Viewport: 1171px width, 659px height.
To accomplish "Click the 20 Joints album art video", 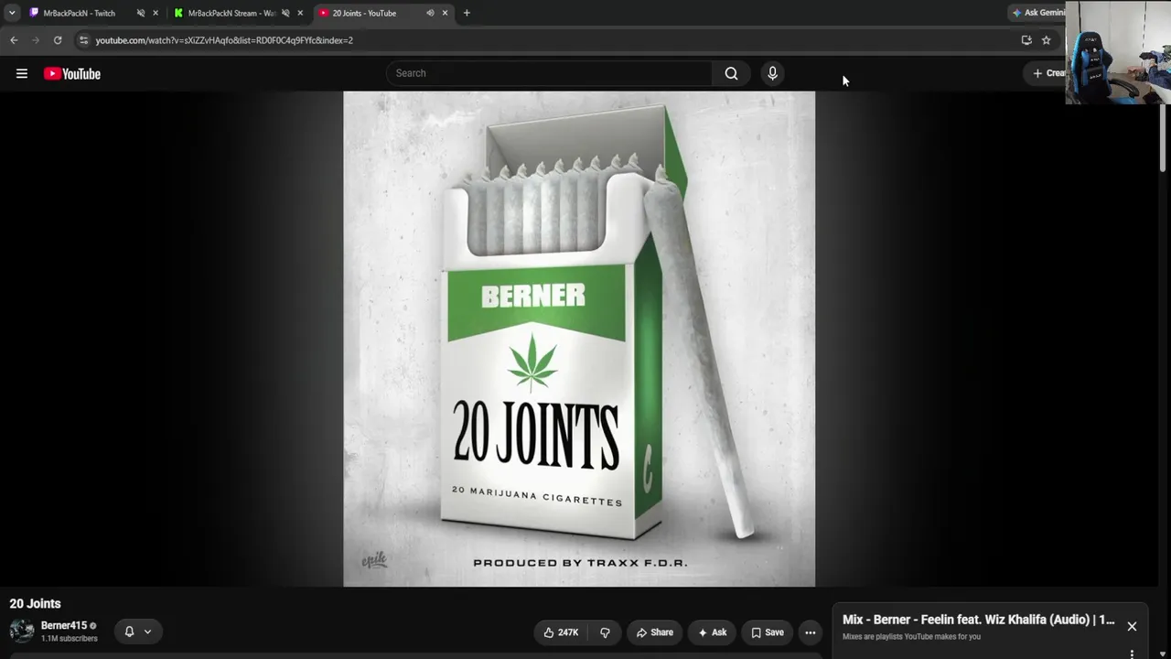I will click(x=579, y=339).
